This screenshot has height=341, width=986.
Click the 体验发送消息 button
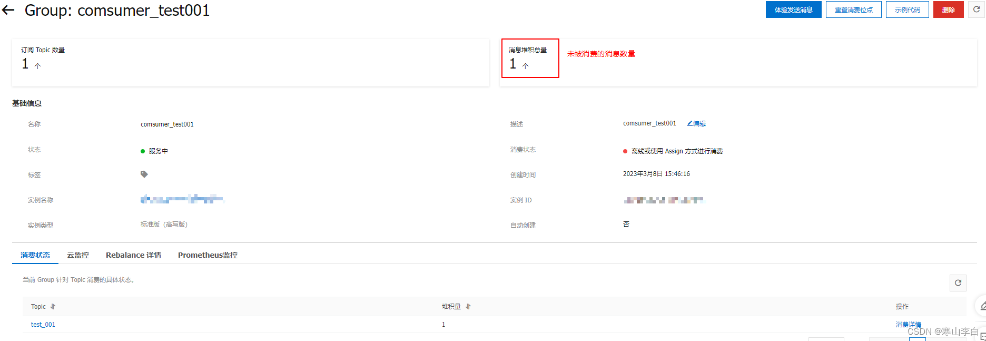793,9
